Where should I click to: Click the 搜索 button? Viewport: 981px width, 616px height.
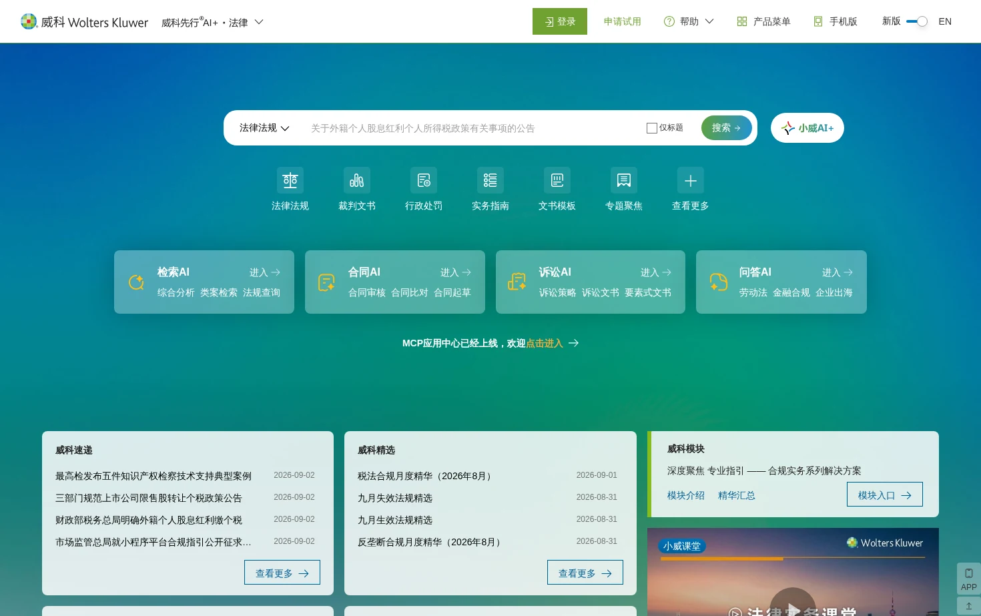[726, 127]
